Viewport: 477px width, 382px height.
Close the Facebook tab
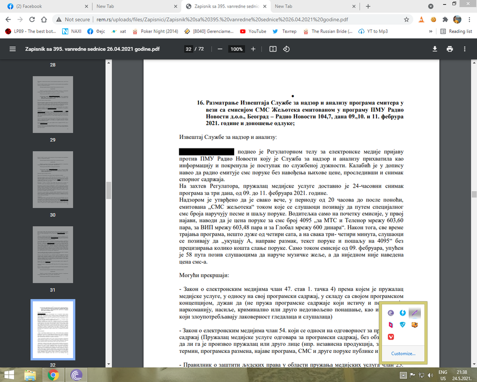86,6
